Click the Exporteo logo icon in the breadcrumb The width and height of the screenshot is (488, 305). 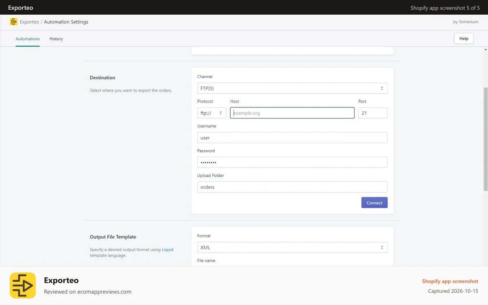tap(14, 22)
